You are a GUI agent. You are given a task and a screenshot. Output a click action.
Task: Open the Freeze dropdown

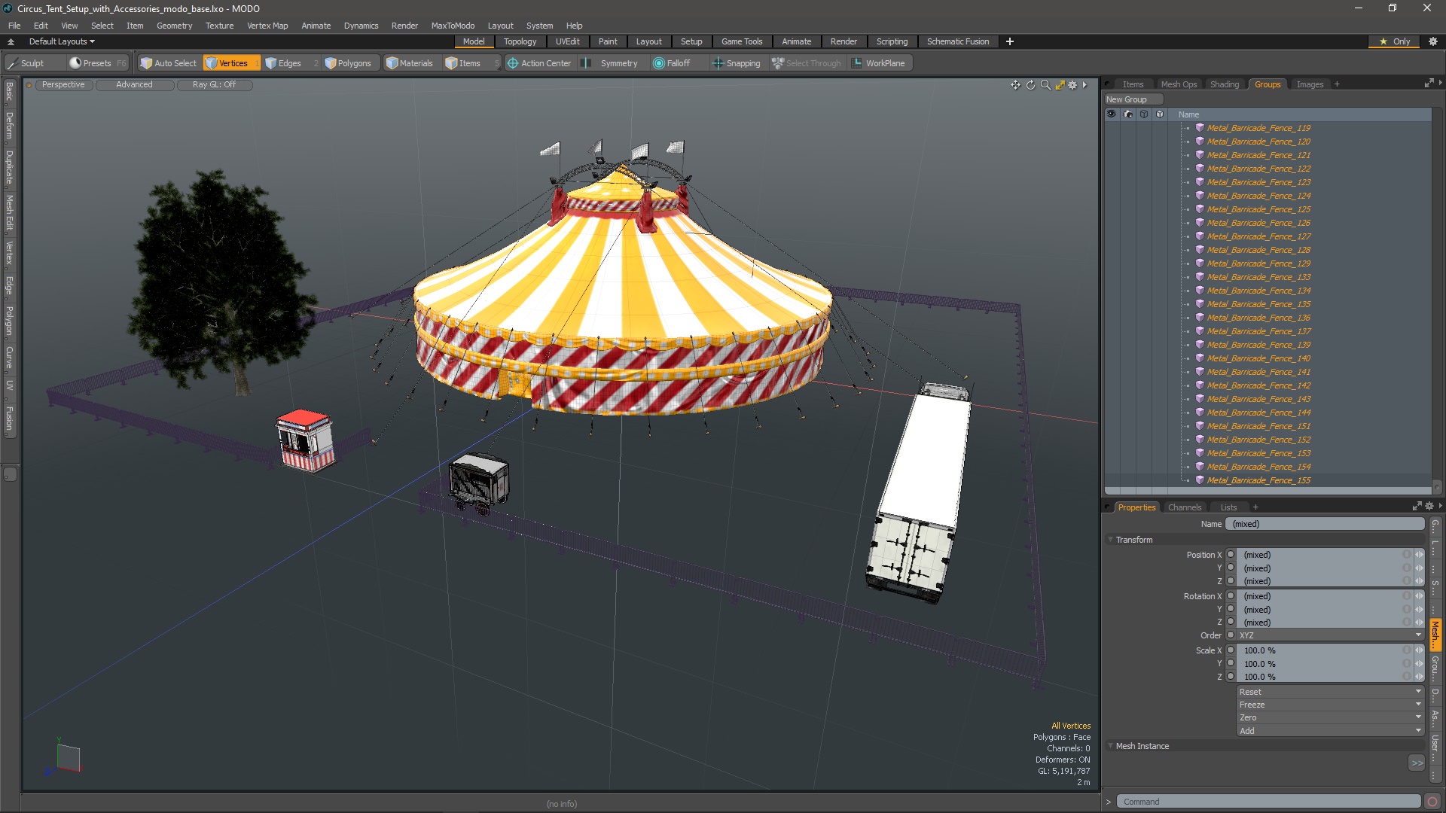(1330, 705)
